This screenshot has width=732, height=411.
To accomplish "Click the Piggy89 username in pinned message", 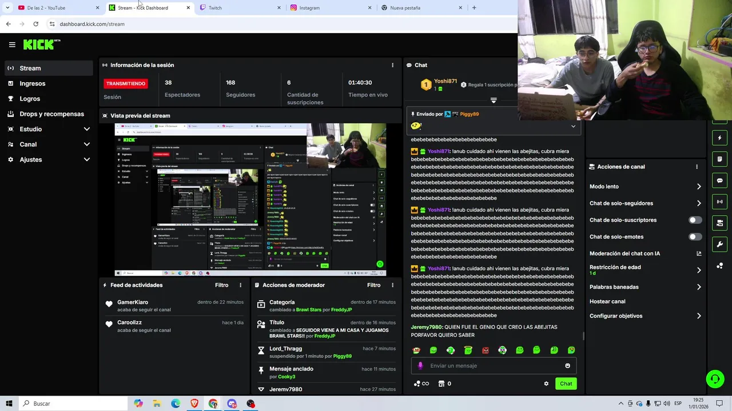I will pos(470,114).
